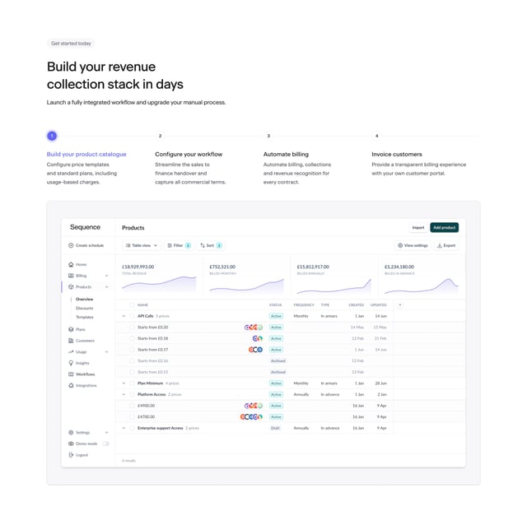Collapse the API Calls product group
This screenshot has height=511, width=527.
click(x=124, y=316)
